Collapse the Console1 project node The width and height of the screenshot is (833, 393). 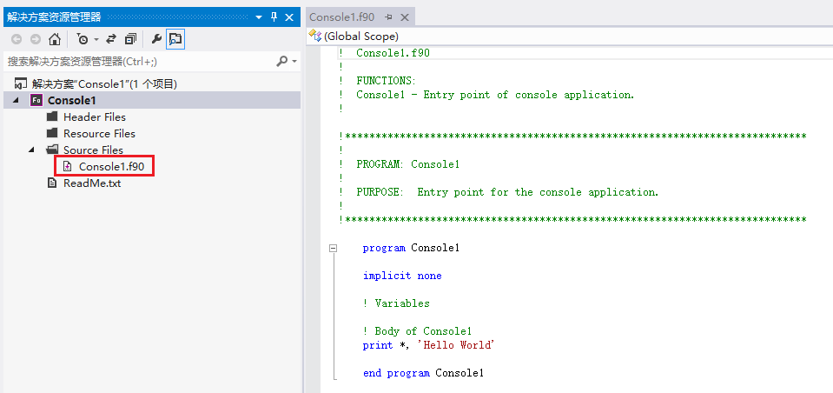17,100
